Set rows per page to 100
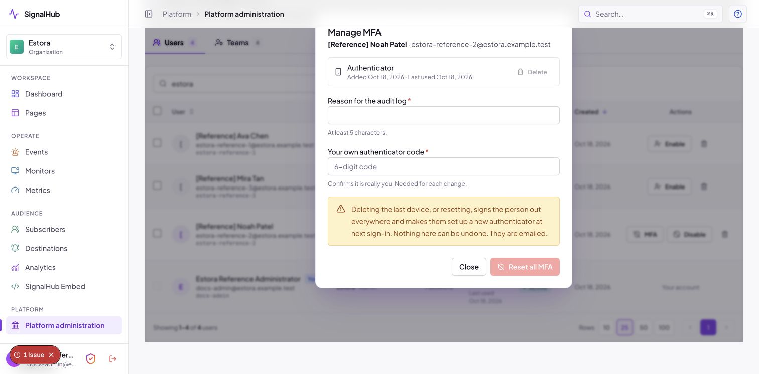759x374 pixels. [x=664, y=327]
